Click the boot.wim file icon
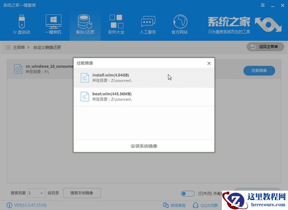The height and width of the screenshot is (210, 288). coord(85,96)
